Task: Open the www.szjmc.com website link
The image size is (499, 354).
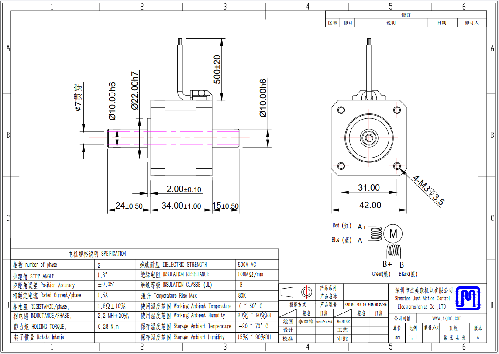Action: click(x=446, y=318)
